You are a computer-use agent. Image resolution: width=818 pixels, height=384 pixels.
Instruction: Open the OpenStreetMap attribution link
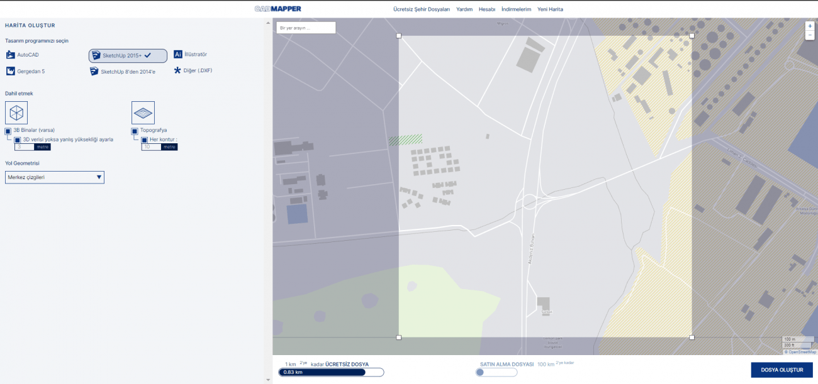(x=802, y=352)
